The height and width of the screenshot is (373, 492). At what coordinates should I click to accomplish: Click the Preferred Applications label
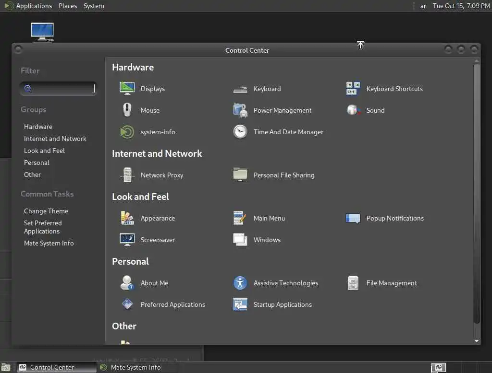tap(173, 304)
